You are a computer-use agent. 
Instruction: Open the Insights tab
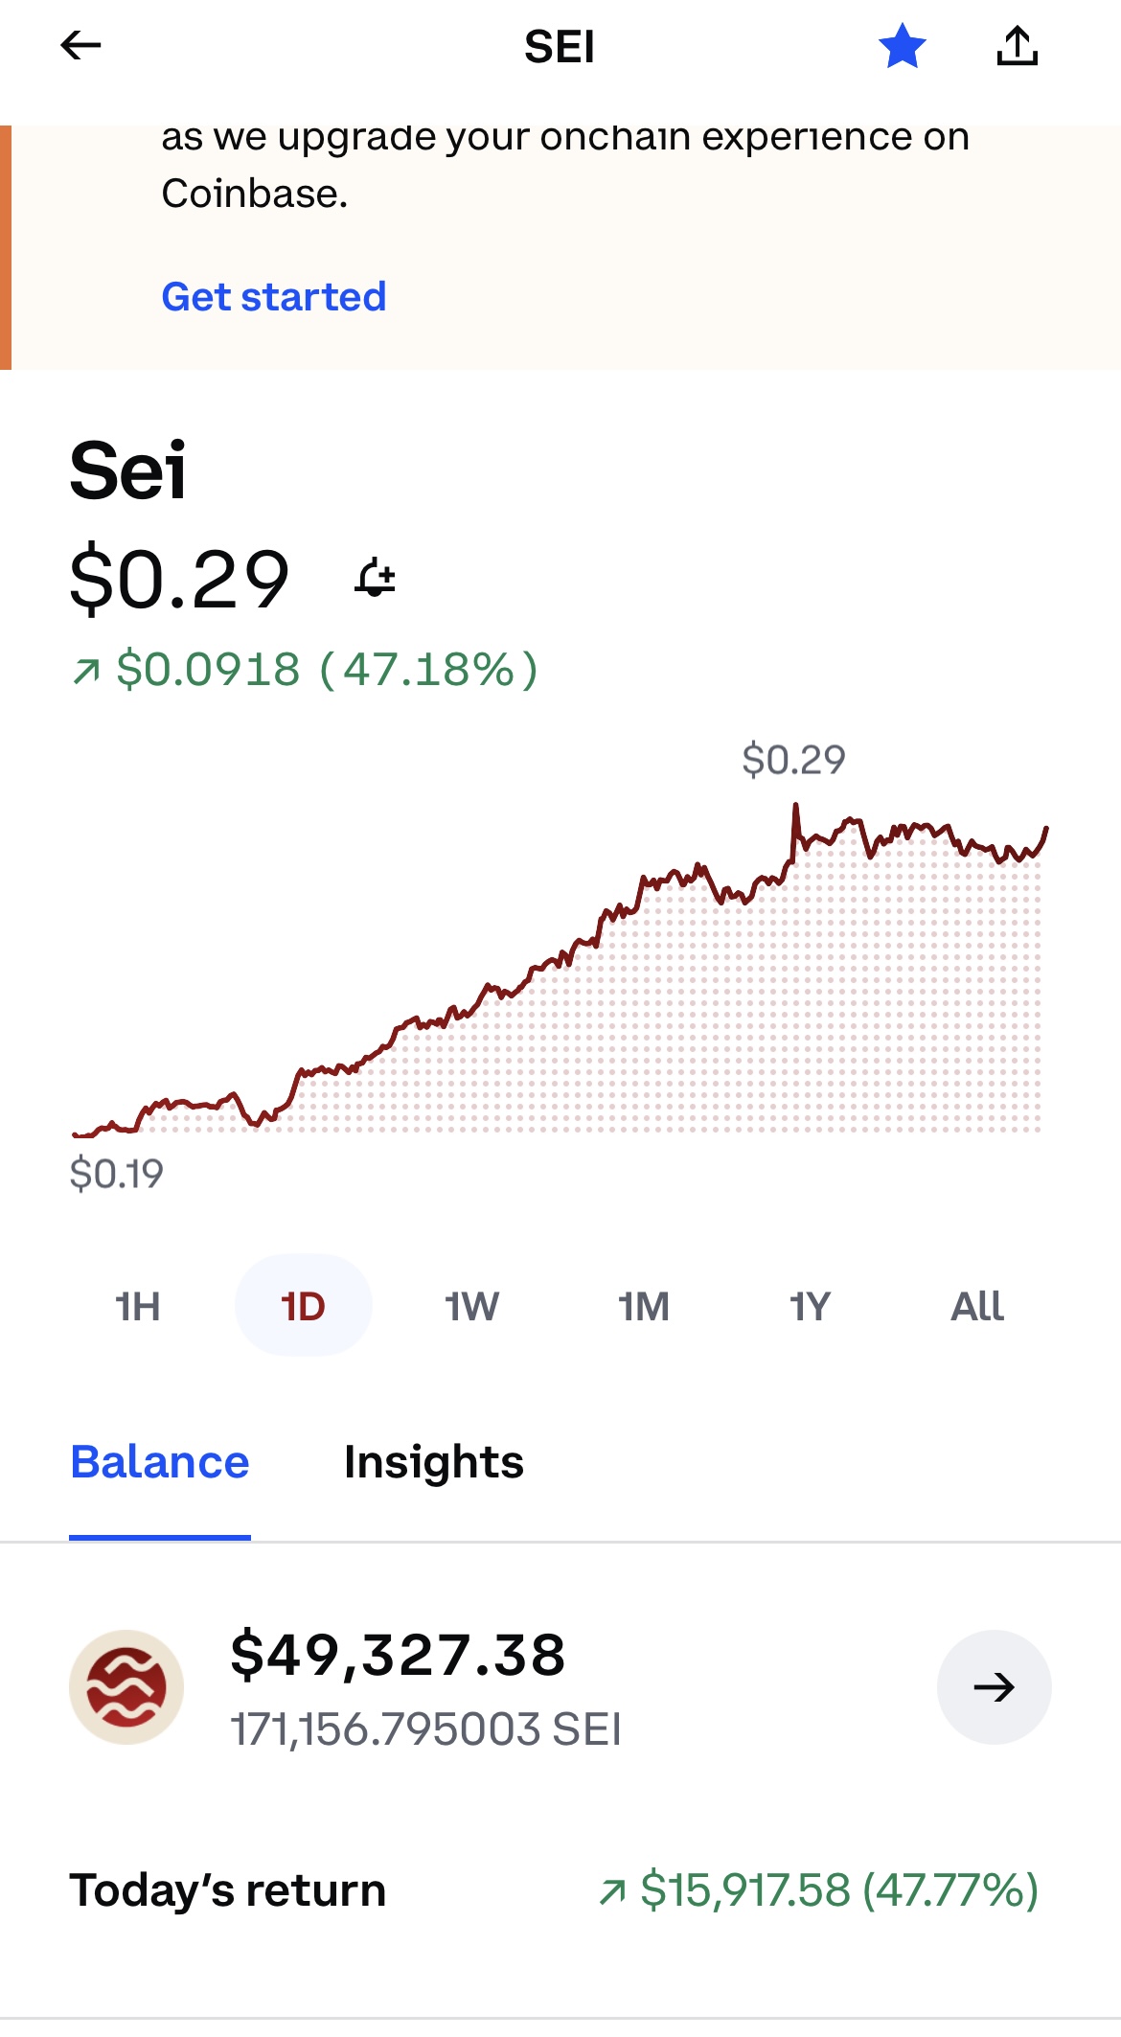tap(433, 1462)
